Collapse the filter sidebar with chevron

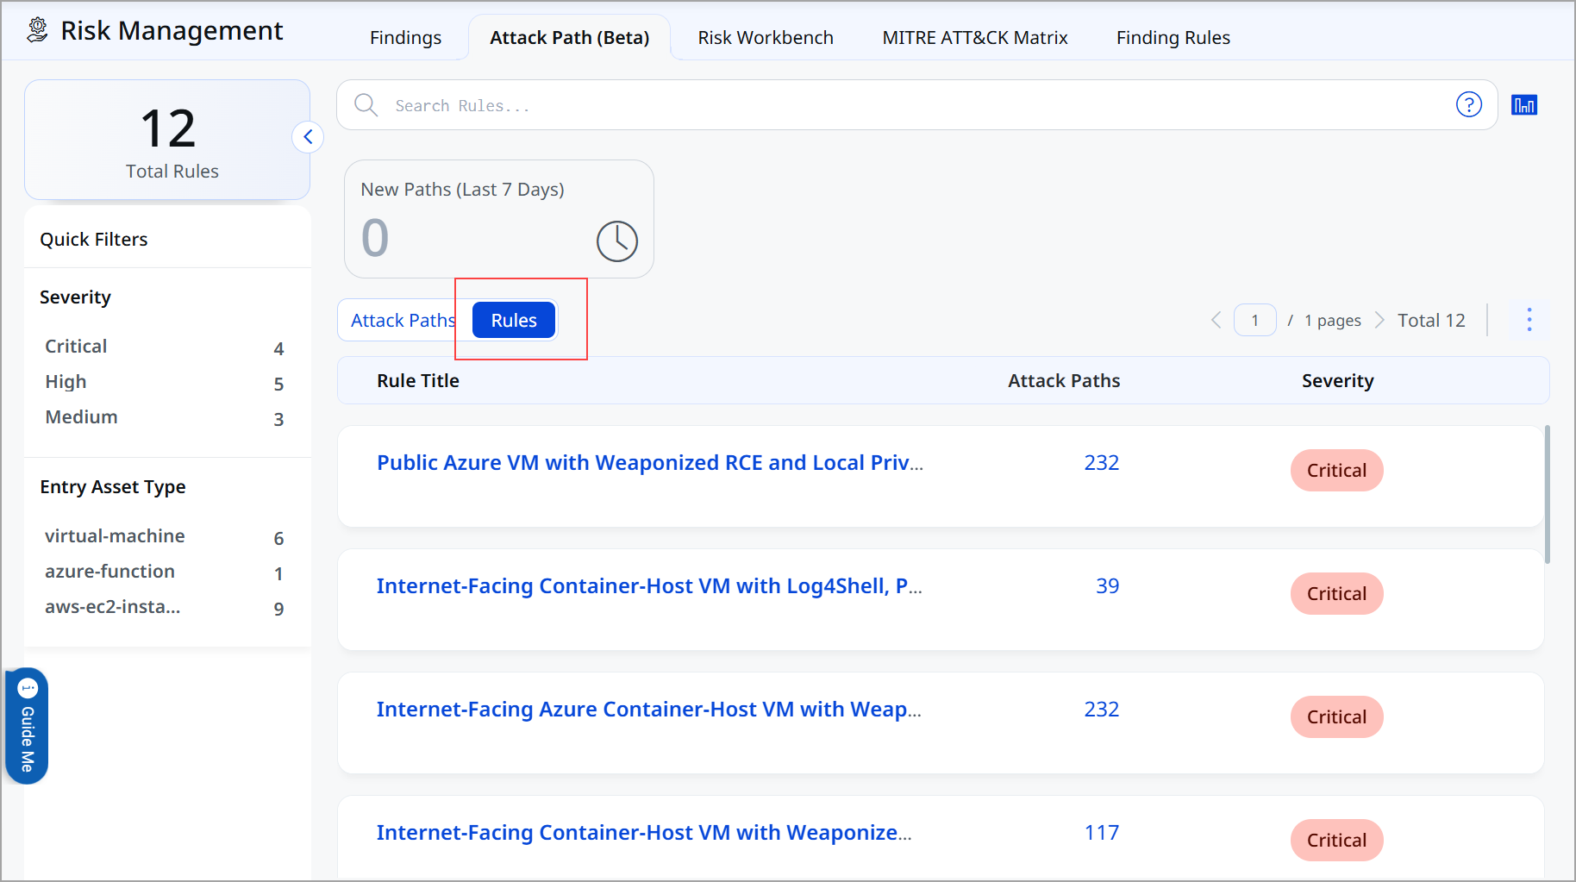tap(308, 137)
